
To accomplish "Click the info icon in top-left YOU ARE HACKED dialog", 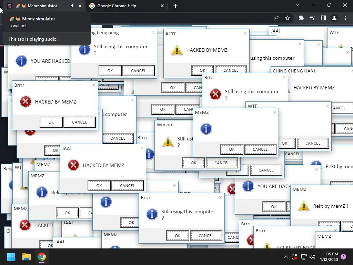I will coord(21,61).
